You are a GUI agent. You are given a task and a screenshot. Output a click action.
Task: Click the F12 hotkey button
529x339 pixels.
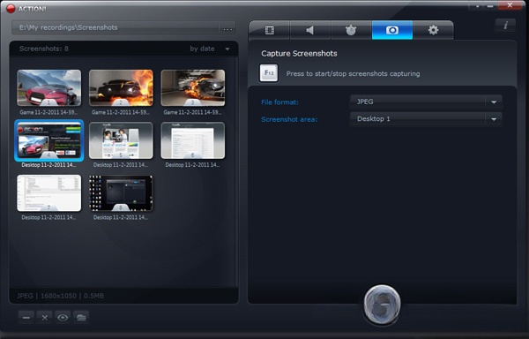click(269, 73)
